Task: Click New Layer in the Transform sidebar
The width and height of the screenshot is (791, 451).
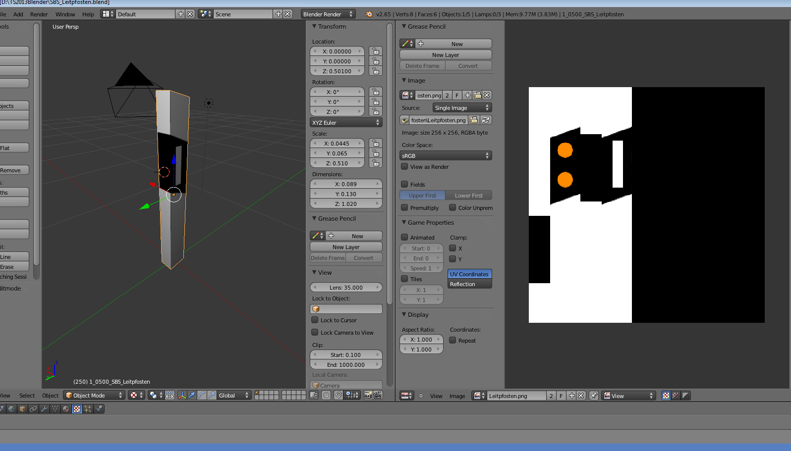Action: click(x=346, y=247)
